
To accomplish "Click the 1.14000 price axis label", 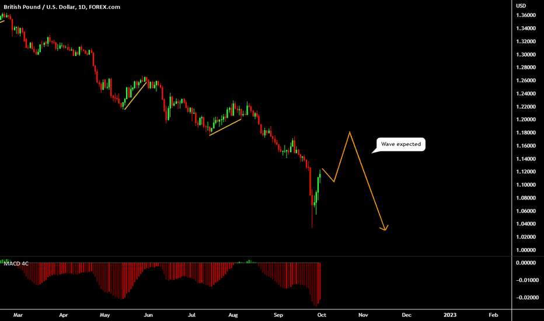I will tap(525, 159).
